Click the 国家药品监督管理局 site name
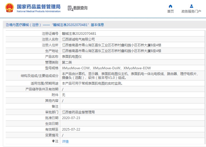 [x=39, y=7]
